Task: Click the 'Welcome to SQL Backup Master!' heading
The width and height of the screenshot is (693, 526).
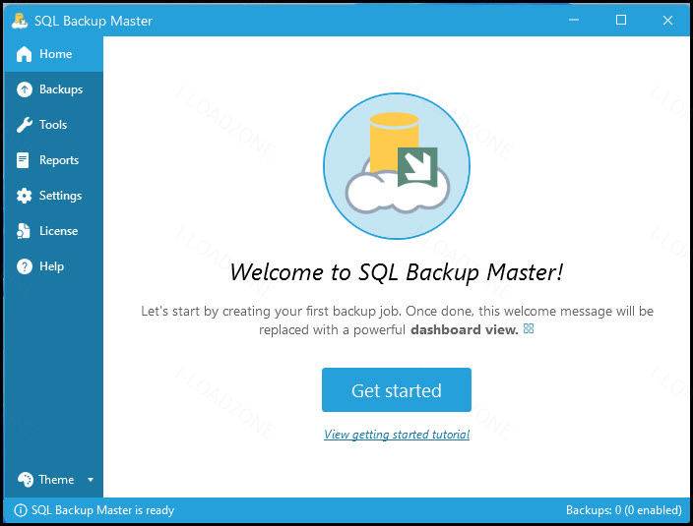Action: pyautogui.click(x=397, y=271)
